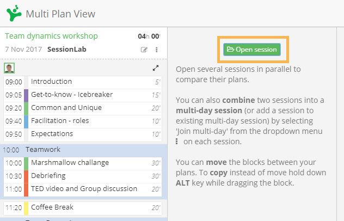Click the facilitator avatar thumbnail
344x221 pixels.
9,68
